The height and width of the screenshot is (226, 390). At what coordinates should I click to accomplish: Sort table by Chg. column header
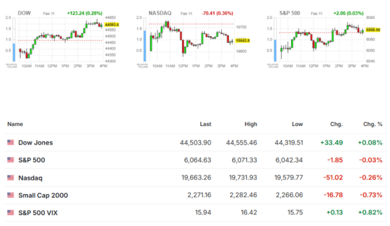[x=336, y=124]
